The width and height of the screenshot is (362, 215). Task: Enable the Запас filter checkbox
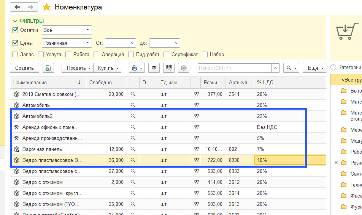coord(15,54)
